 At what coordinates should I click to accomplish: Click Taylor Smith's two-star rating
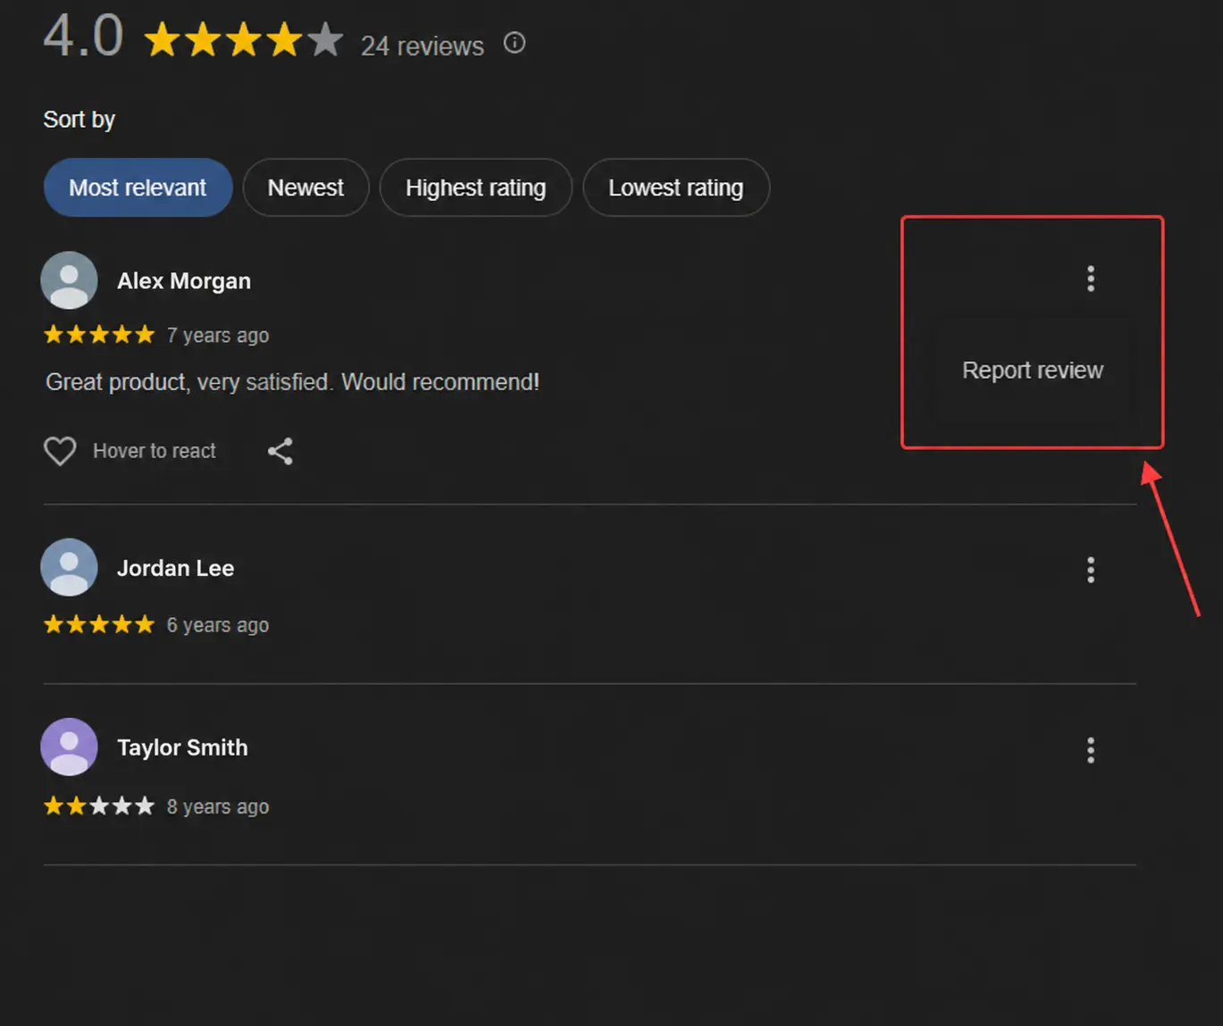point(99,806)
